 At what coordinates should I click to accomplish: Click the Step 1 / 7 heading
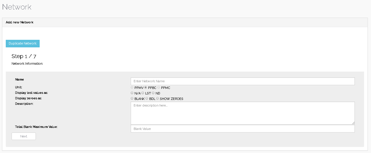[x=24, y=56]
